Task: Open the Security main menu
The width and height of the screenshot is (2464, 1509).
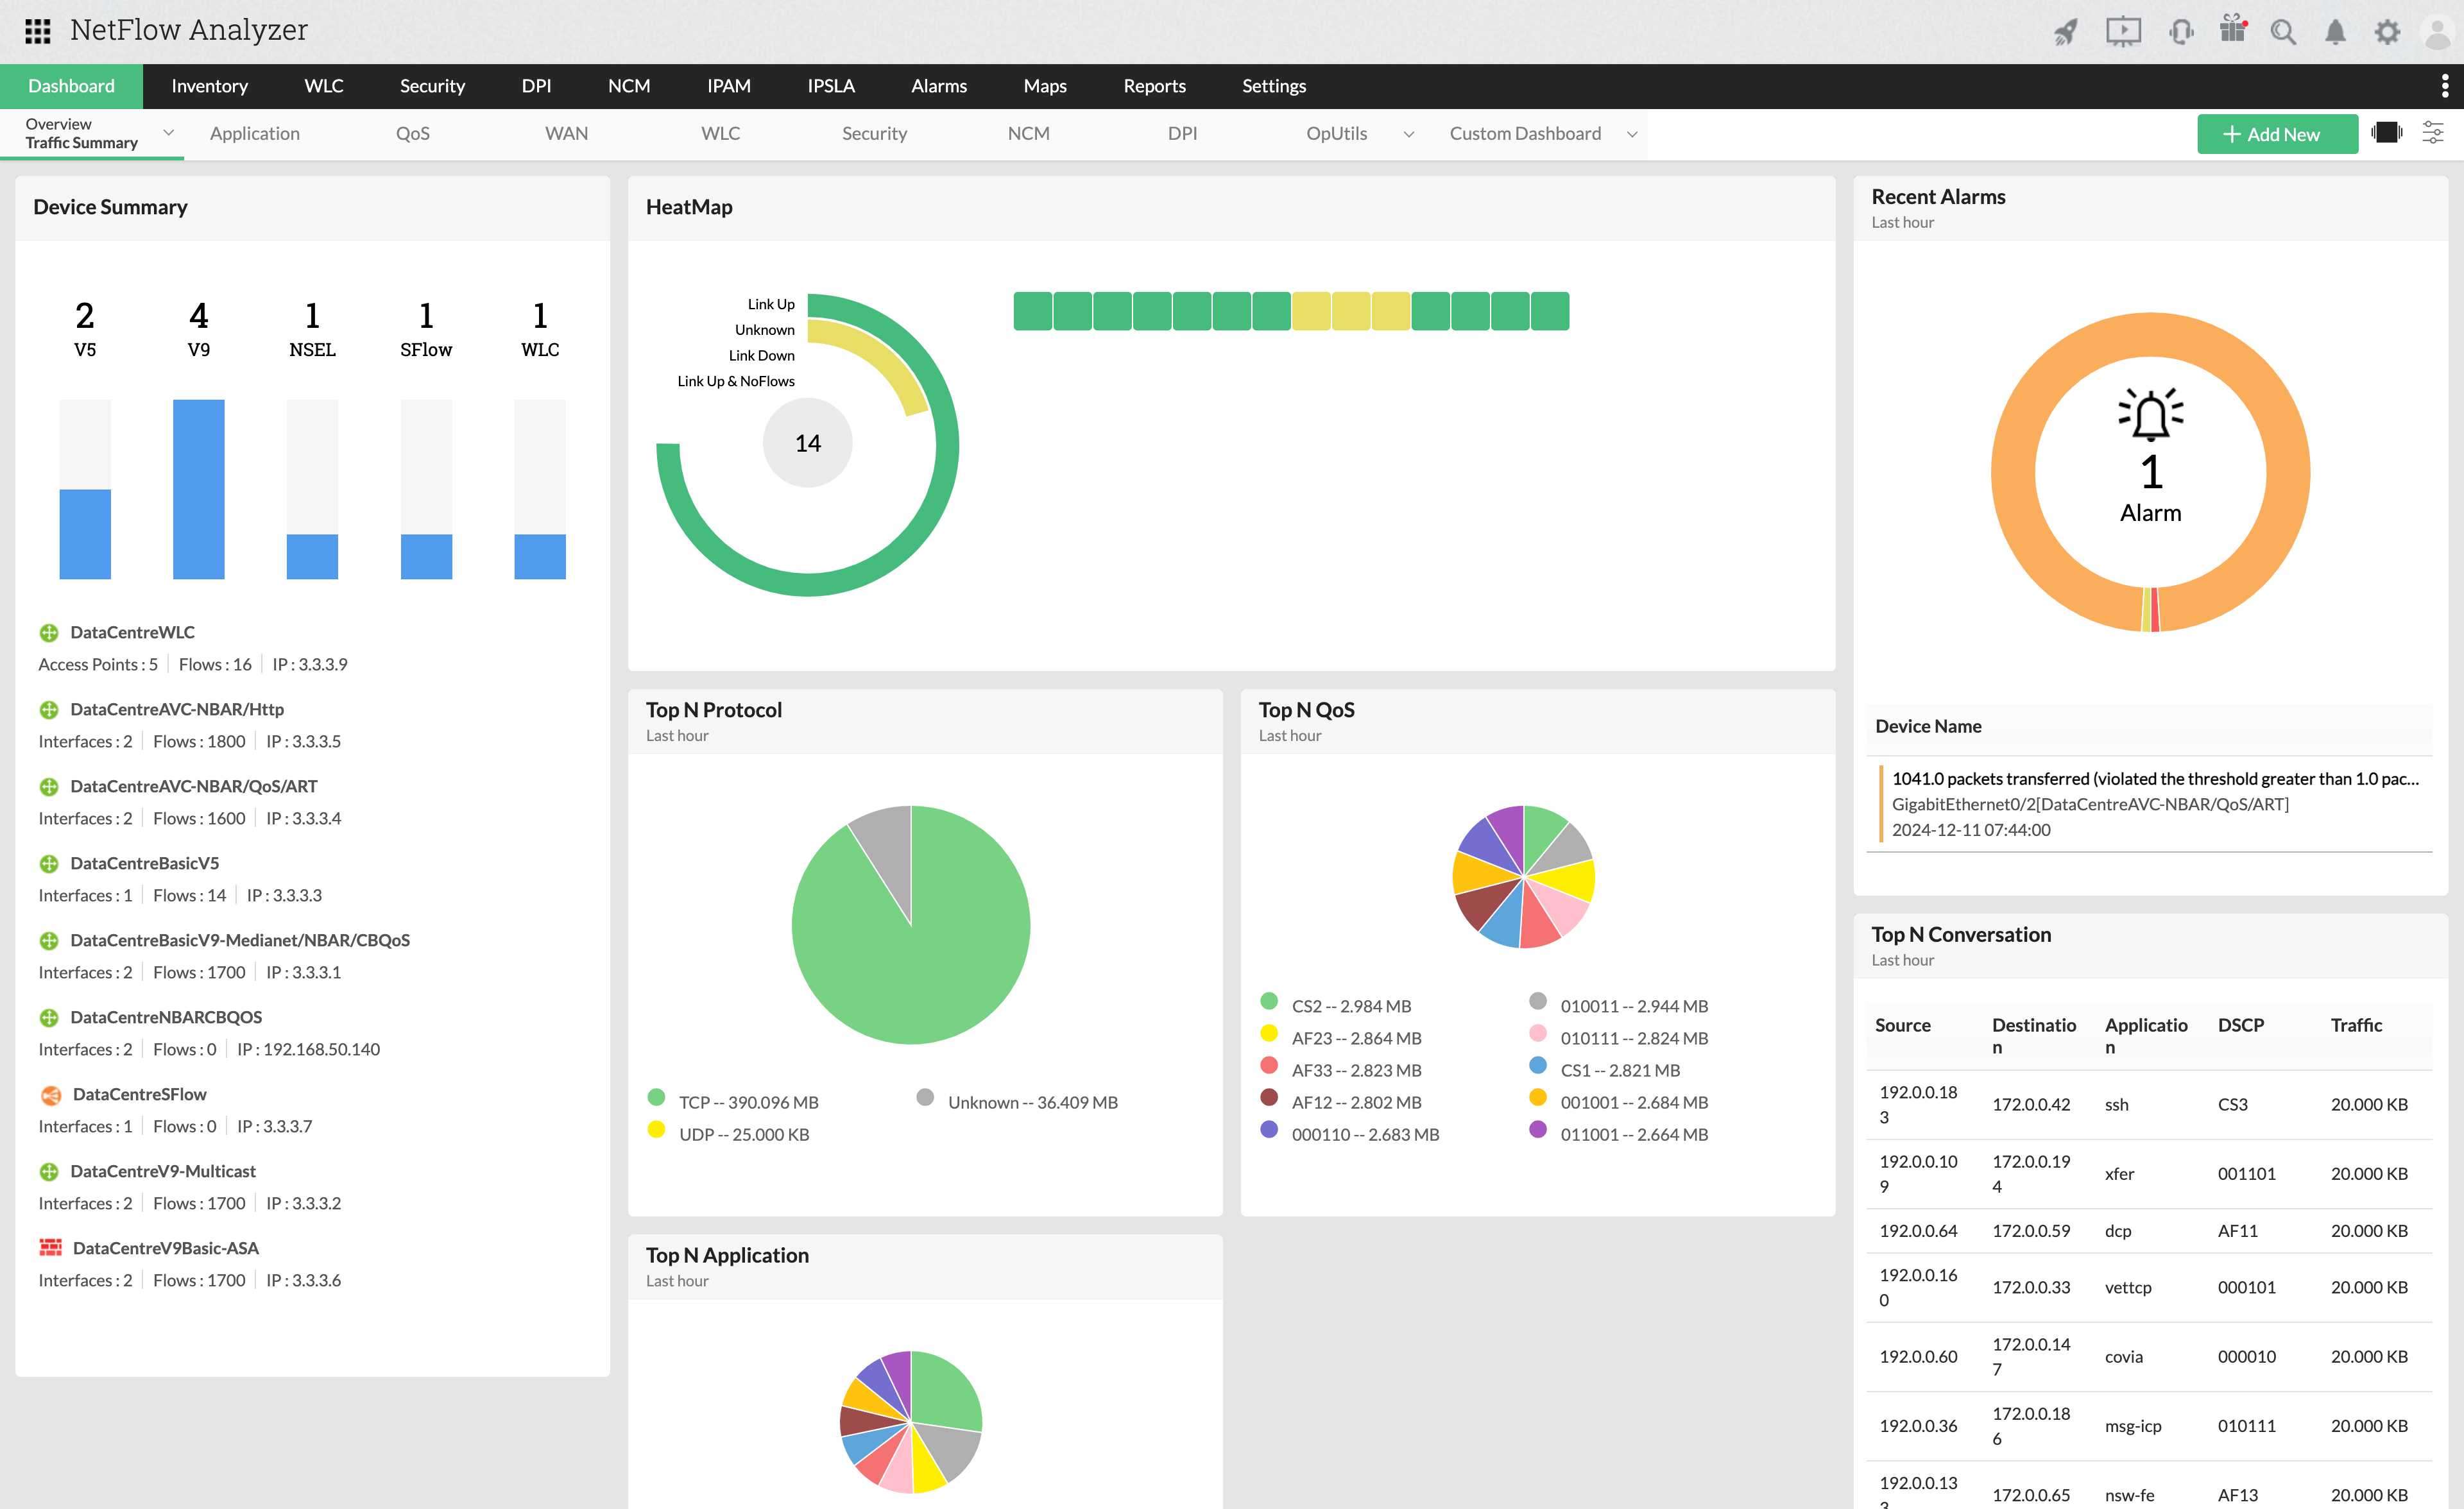Action: tap(432, 86)
